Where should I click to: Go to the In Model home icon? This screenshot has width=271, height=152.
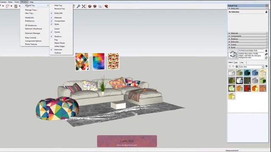tap(237, 66)
